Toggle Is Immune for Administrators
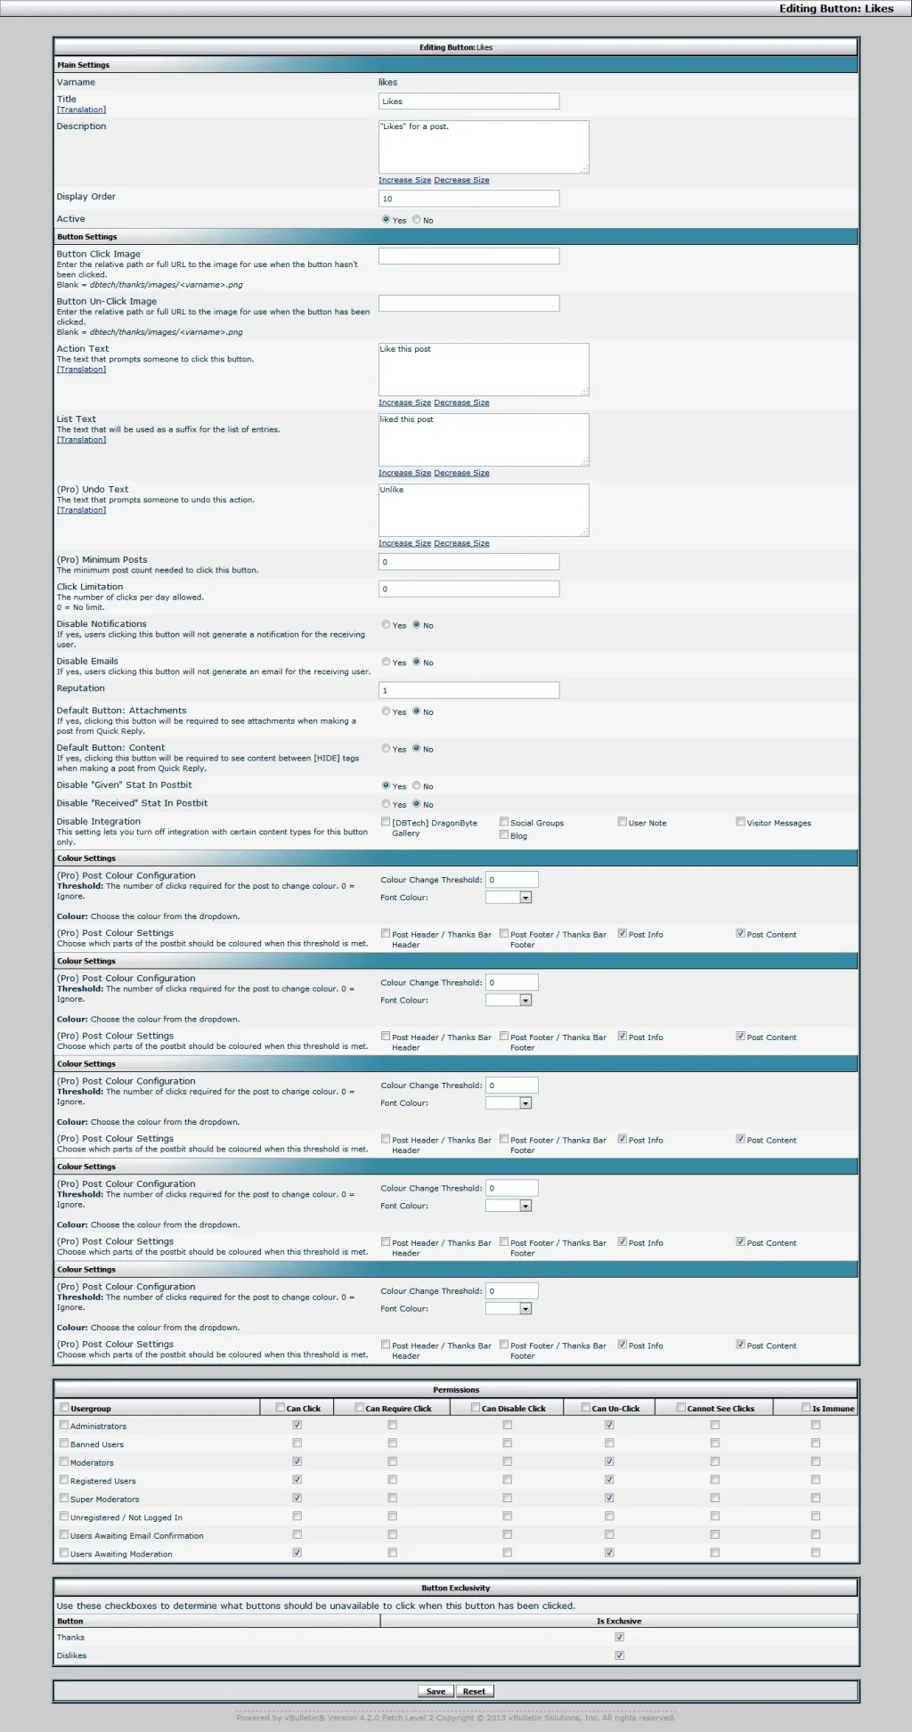Screen dimensions: 912x1732 (x=815, y=1426)
